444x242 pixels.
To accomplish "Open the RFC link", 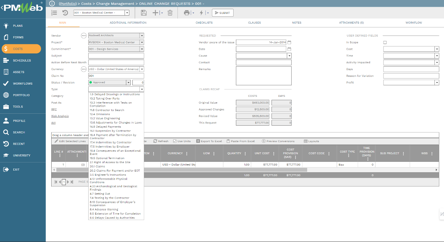I will (54, 109).
